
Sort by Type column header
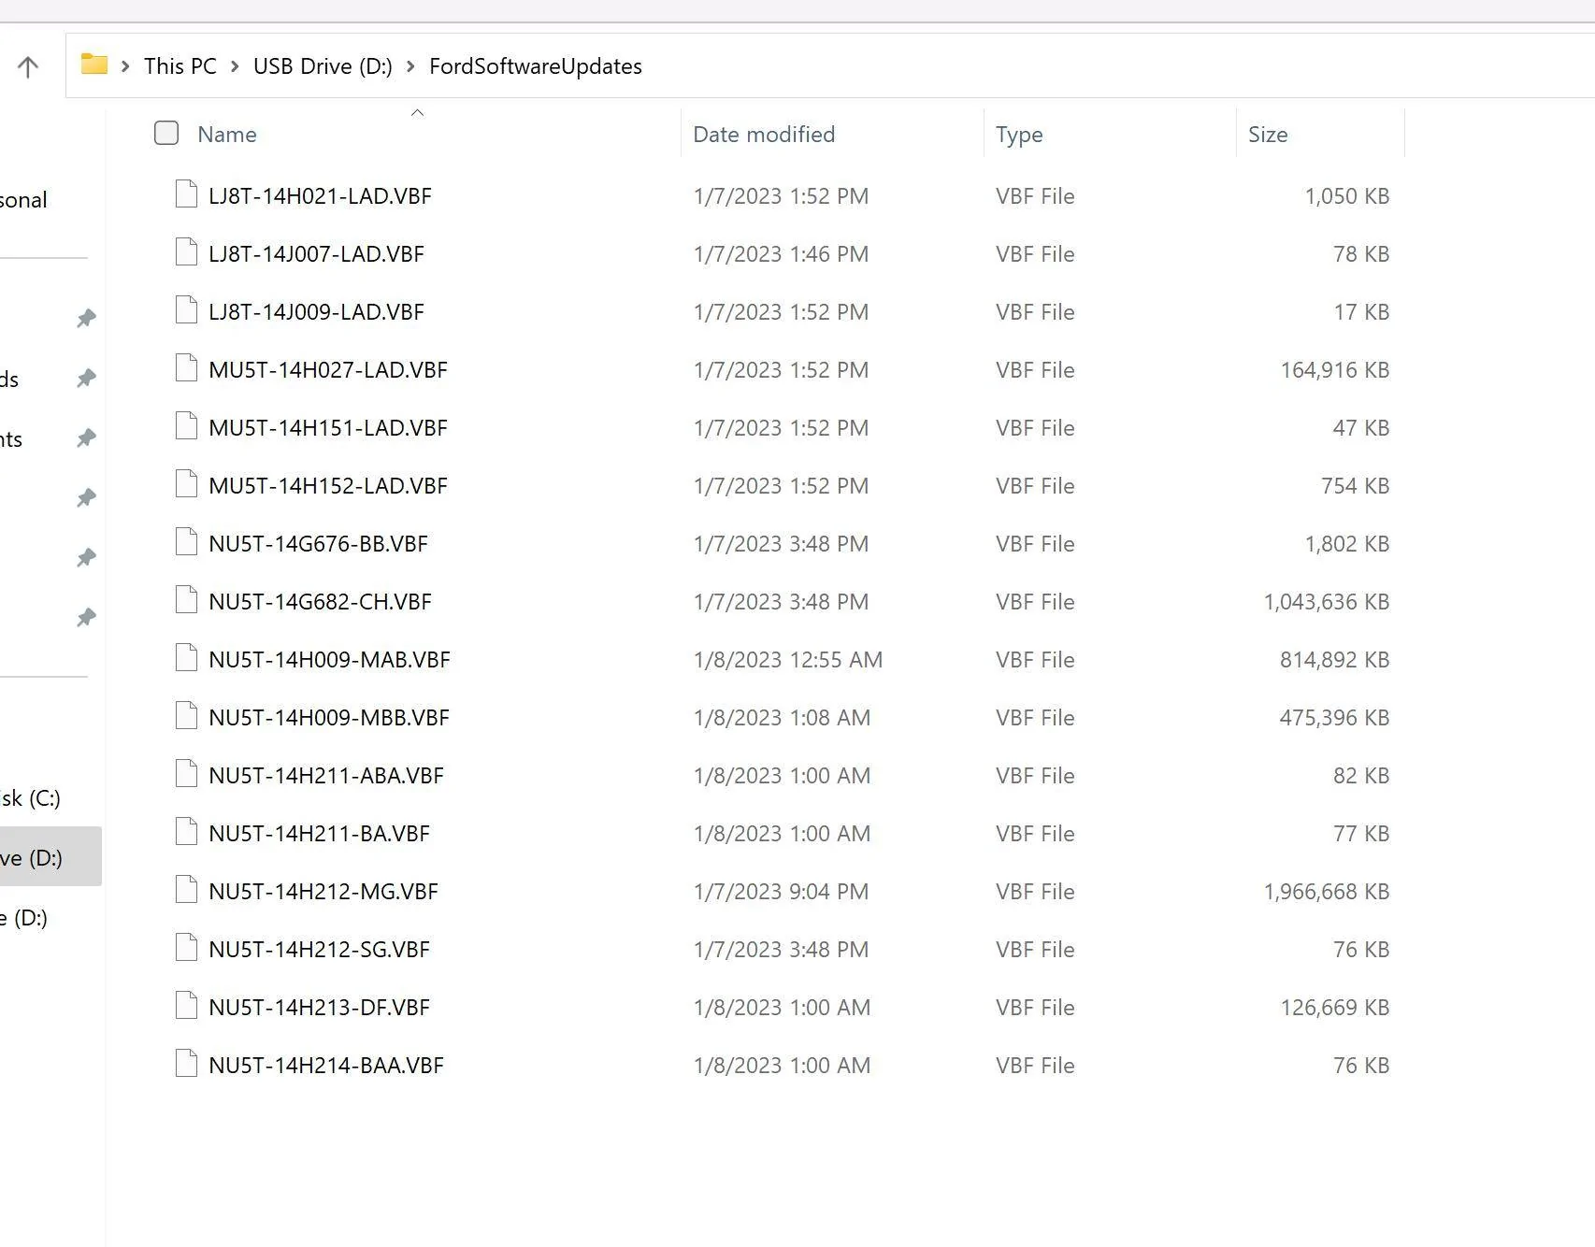(1019, 135)
